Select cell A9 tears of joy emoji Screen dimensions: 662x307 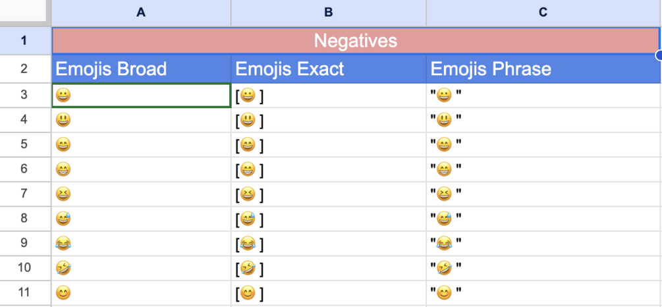click(x=141, y=243)
